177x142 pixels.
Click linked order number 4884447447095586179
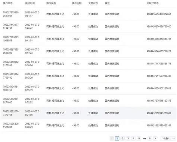[x=159, y=63]
